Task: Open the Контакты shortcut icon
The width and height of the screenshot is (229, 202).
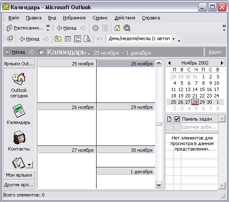Action: point(19,137)
